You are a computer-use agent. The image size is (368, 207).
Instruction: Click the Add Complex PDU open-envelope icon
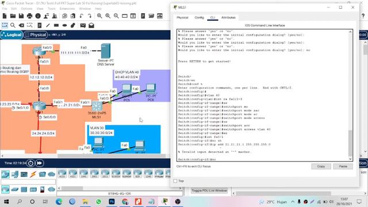pyautogui.click(x=91, y=25)
